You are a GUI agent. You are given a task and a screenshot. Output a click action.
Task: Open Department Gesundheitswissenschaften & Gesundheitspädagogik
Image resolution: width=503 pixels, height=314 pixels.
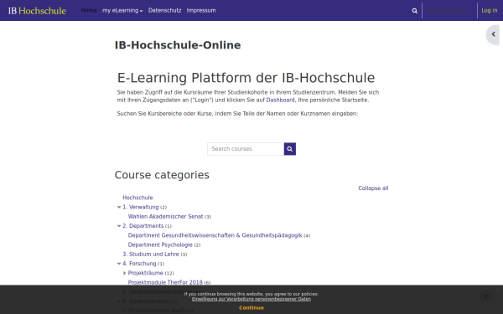[x=215, y=235]
